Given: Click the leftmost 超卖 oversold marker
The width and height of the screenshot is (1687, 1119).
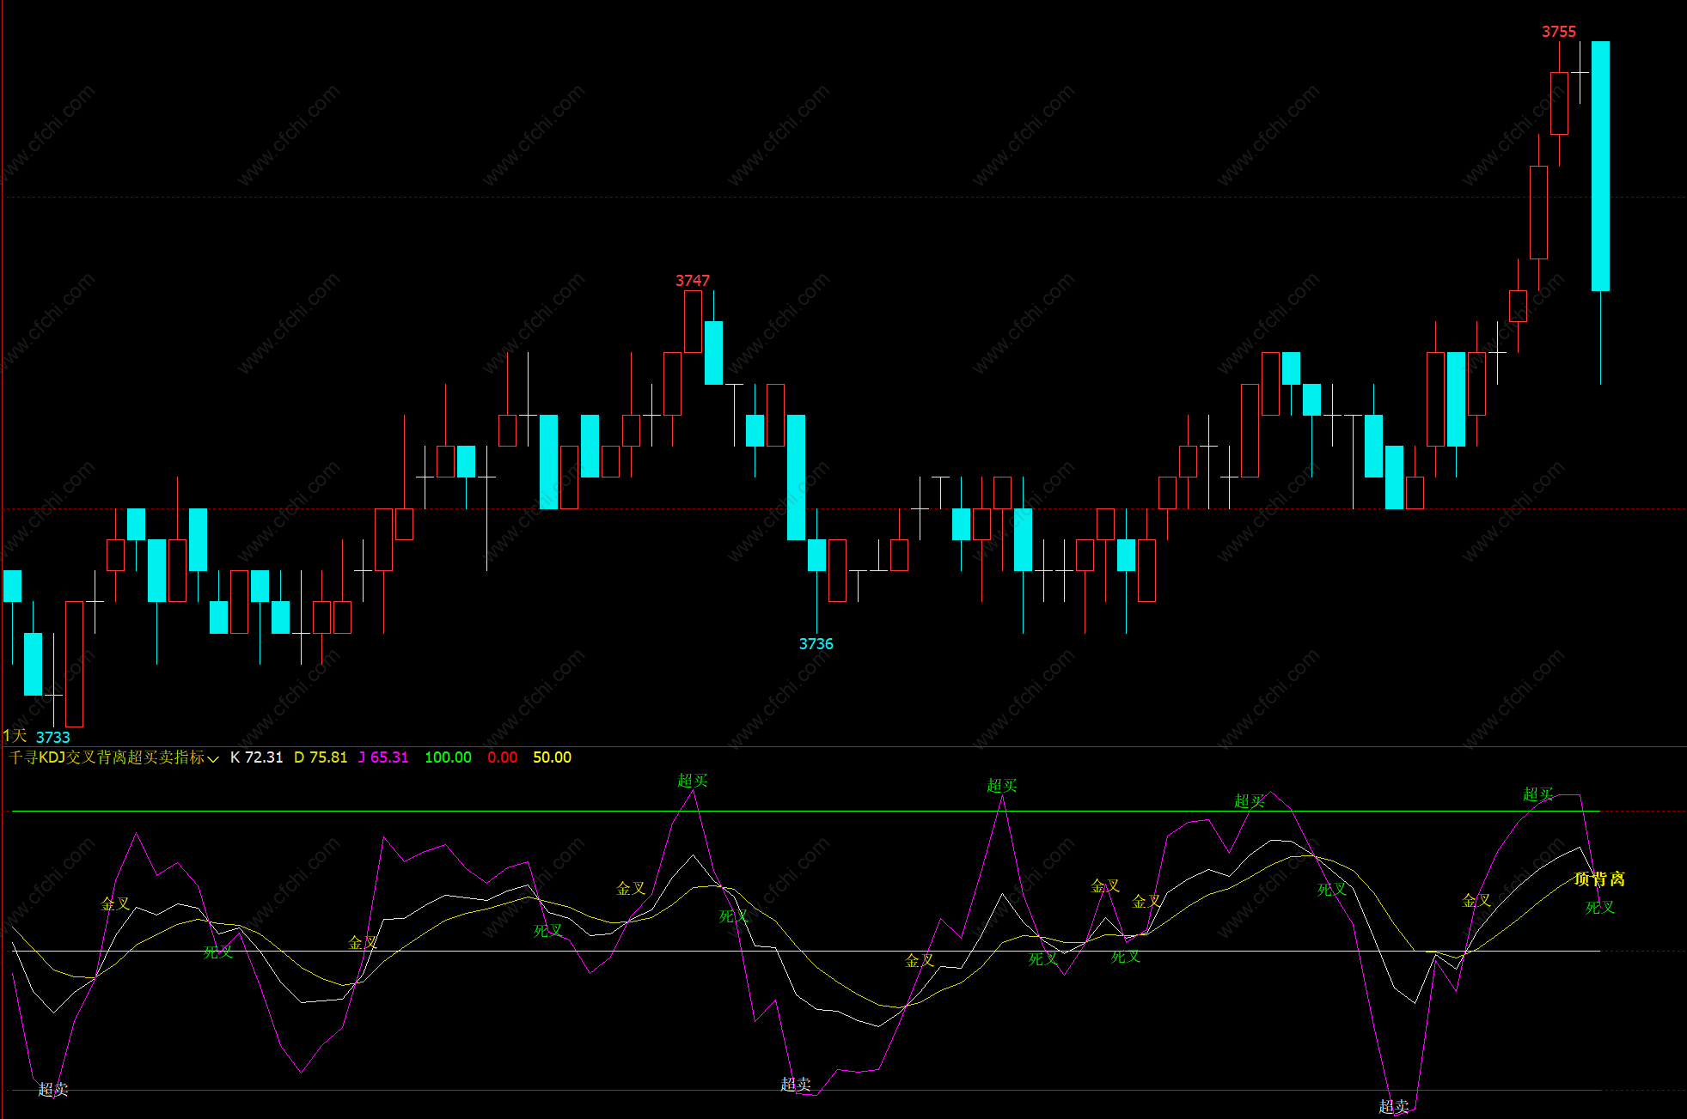Looking at the screenshot, I should point(52,1090).
